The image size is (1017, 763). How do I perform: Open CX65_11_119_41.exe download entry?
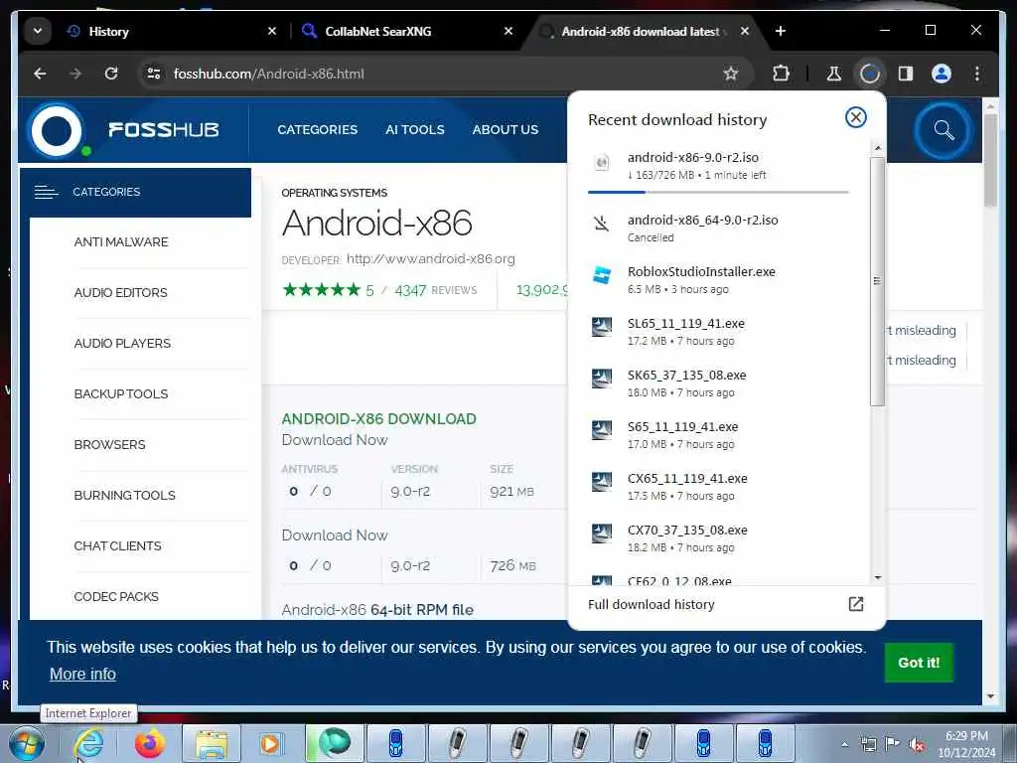point(718,487)
